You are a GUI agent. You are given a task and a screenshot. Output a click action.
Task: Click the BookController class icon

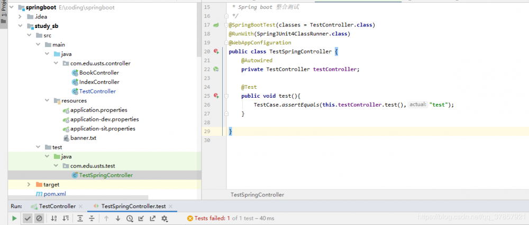tap(75, 72)
